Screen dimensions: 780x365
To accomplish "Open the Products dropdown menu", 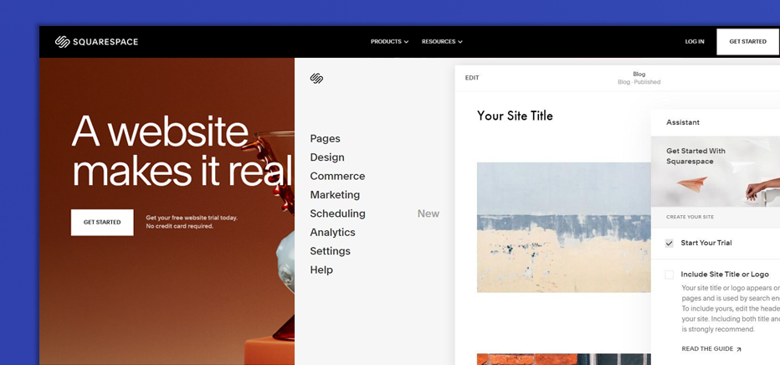I will click(389, 42).
